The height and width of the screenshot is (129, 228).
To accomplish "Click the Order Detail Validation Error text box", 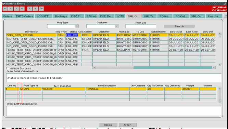I will click(114, 78).
